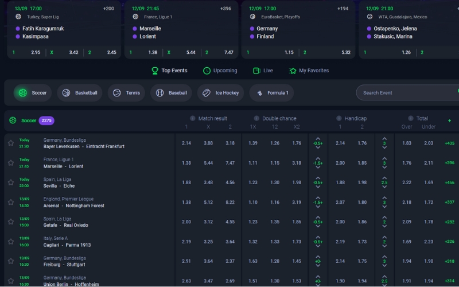Favorite the Marseille - Lorient match row
Screen dimensions: 459x287
tap(11, 163)
